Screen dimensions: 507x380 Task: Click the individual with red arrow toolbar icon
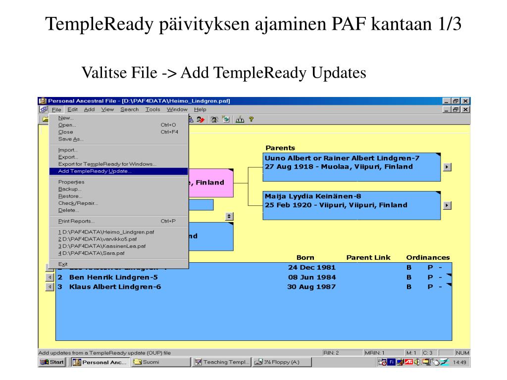pyautogui.click(x=201, y=120)
